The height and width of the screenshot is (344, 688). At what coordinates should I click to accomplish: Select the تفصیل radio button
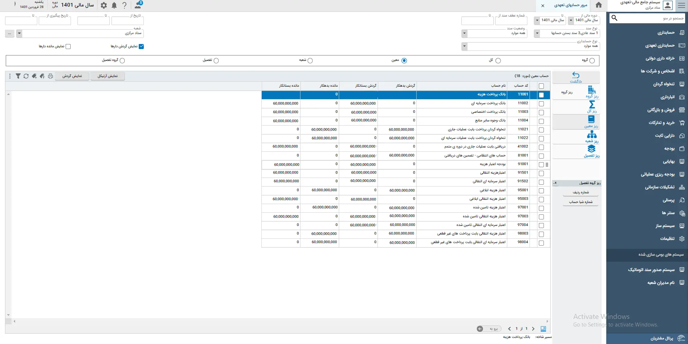pos(216,61)
